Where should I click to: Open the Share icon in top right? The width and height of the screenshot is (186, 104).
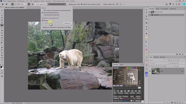167,4
